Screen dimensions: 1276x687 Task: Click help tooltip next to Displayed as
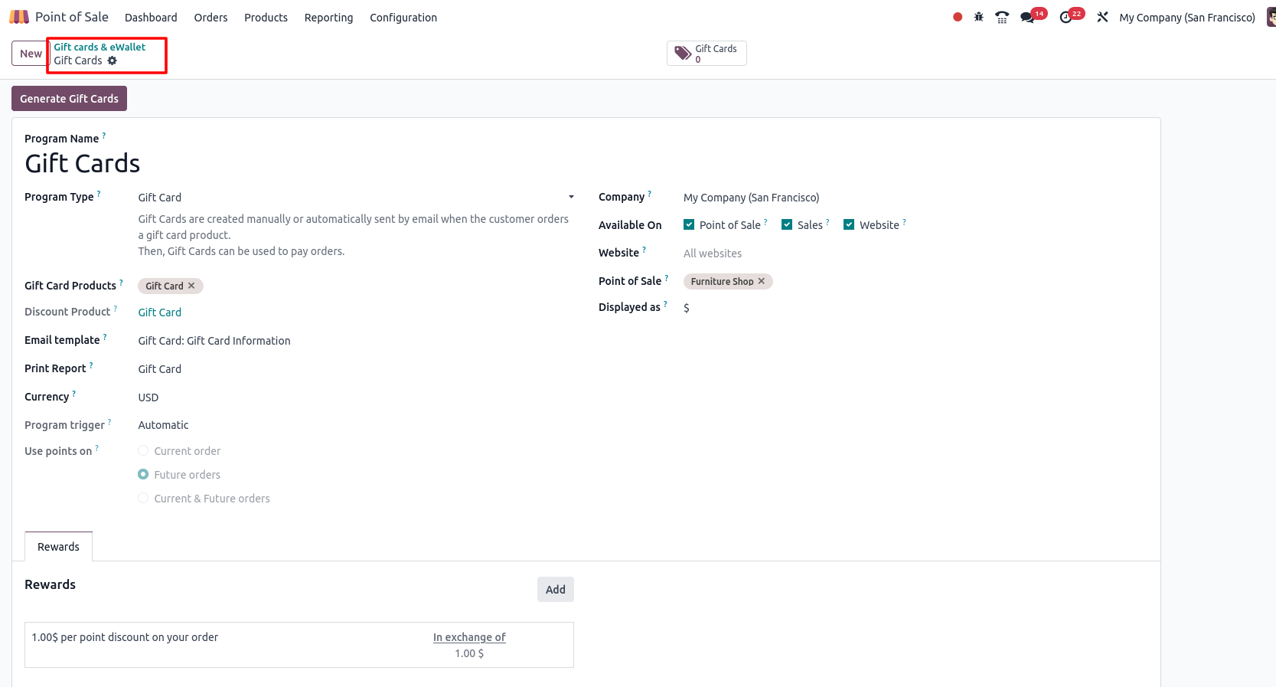pyautogui.click(x=665, y=304)
